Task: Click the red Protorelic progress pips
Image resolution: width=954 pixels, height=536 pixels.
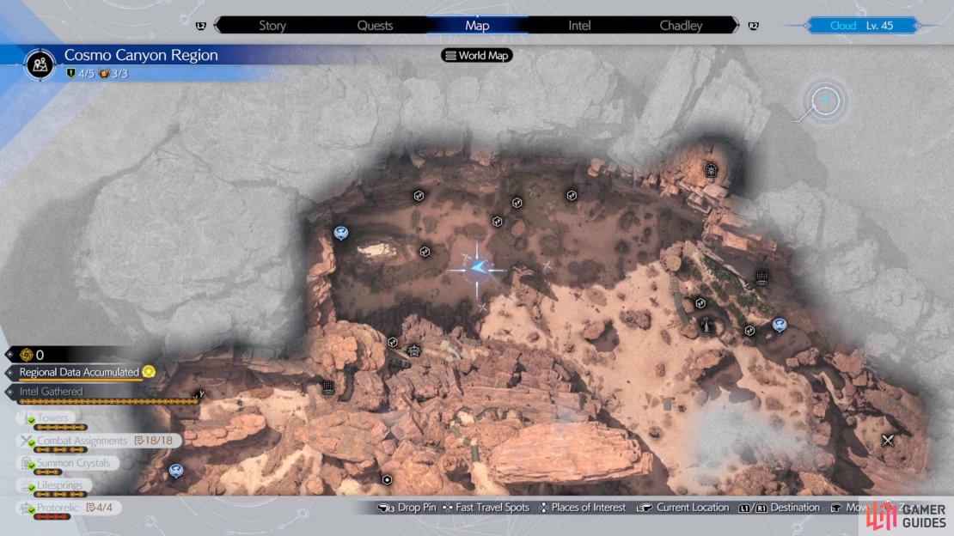Action: coord(52,517)
